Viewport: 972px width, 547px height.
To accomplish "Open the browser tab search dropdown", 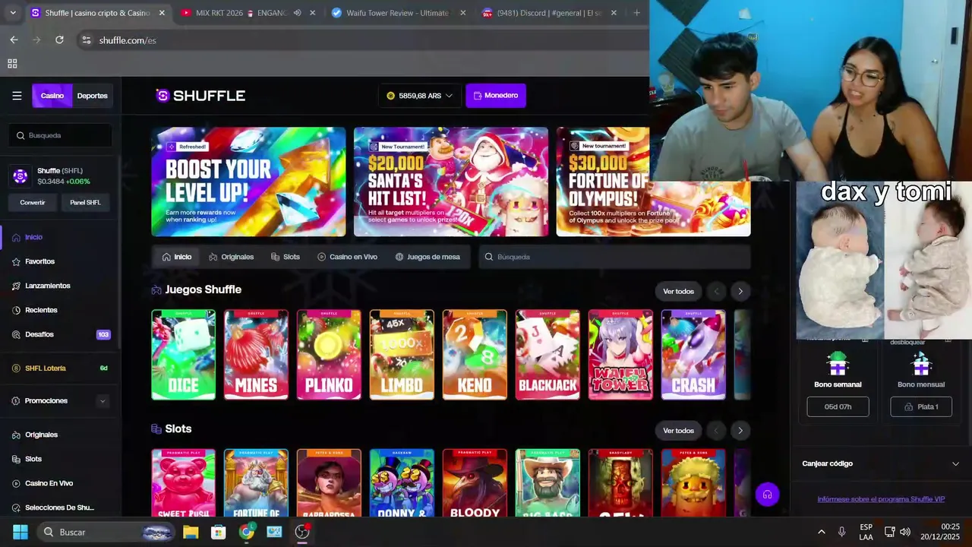I will (x=13, y=13).
